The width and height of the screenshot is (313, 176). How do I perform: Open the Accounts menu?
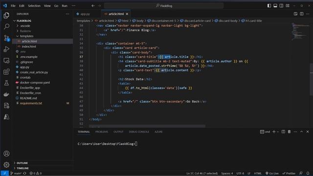click(x=6, y=154)
